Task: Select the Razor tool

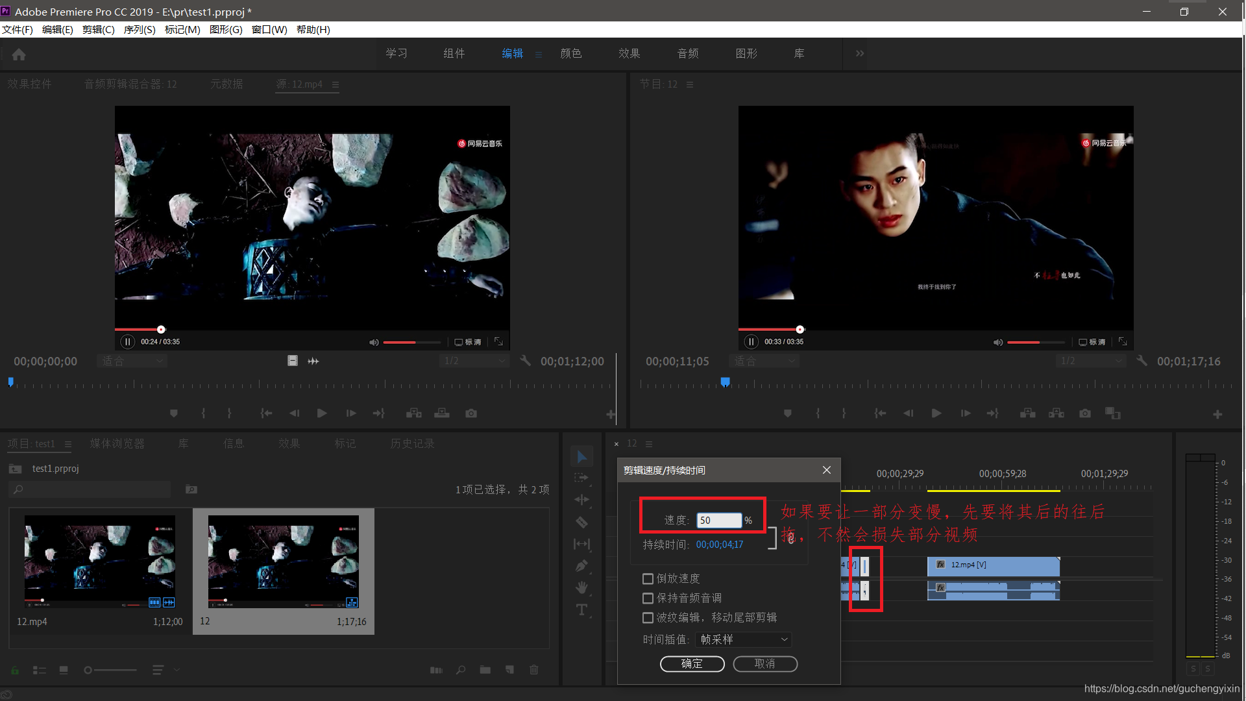Action: pyautogui.click(x=581, y=522)
